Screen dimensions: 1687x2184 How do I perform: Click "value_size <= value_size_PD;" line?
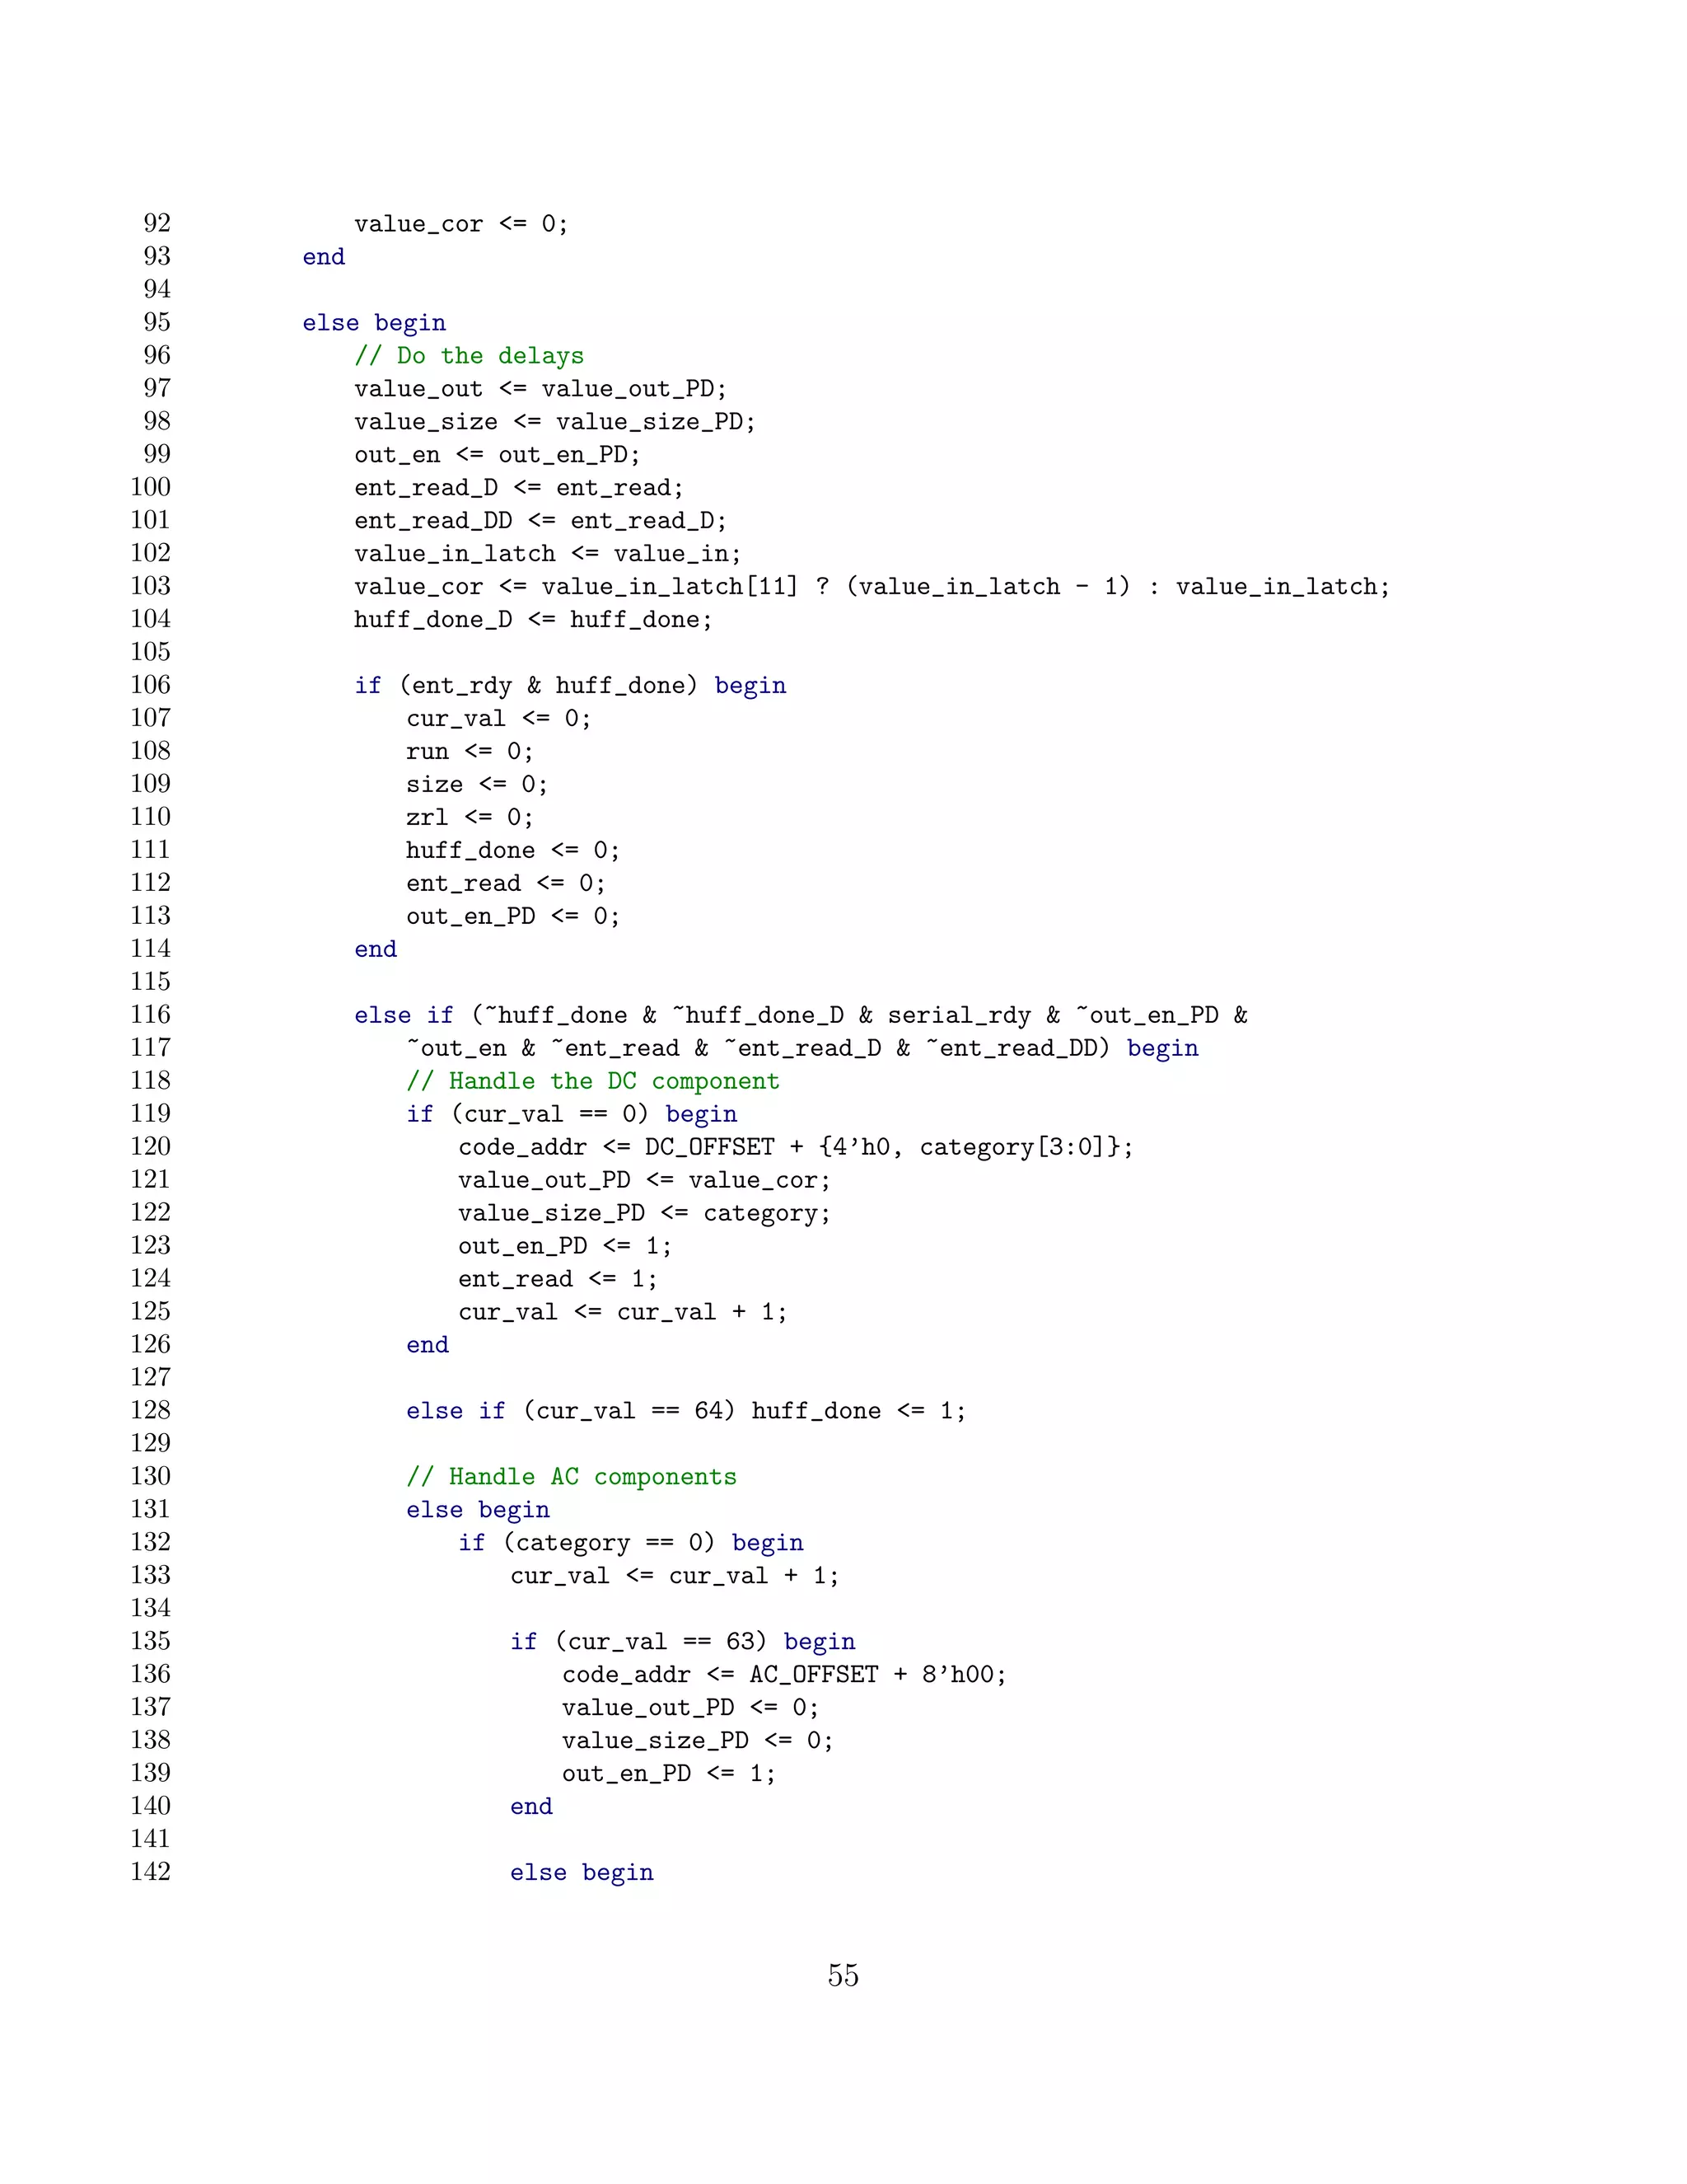(x=554, y=422)
